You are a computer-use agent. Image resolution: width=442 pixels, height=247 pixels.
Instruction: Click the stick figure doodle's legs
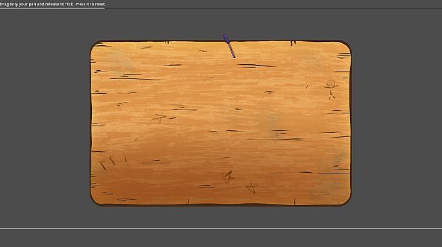point(331,97)
